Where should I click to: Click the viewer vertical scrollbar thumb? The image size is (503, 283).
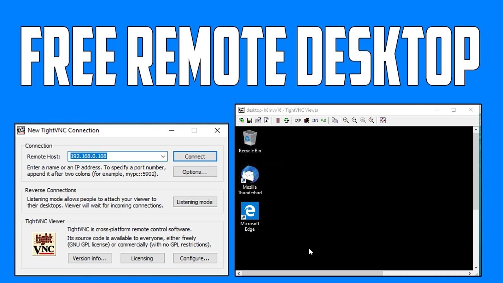(476, 171)
